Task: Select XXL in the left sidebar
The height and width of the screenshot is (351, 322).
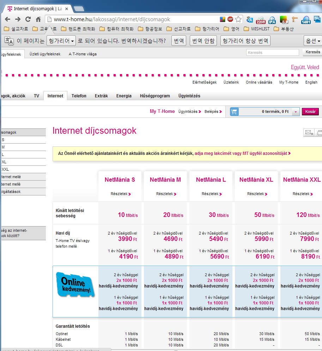Action: pyautogui.click(x=23, y=169)
